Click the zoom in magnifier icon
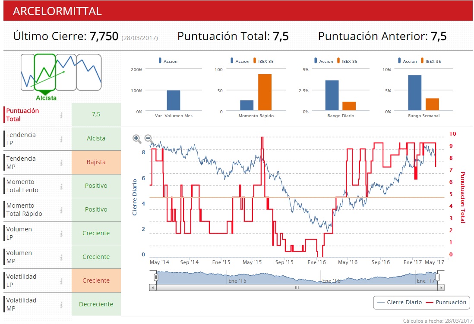 pyautogui.click(x=137, y=138)
